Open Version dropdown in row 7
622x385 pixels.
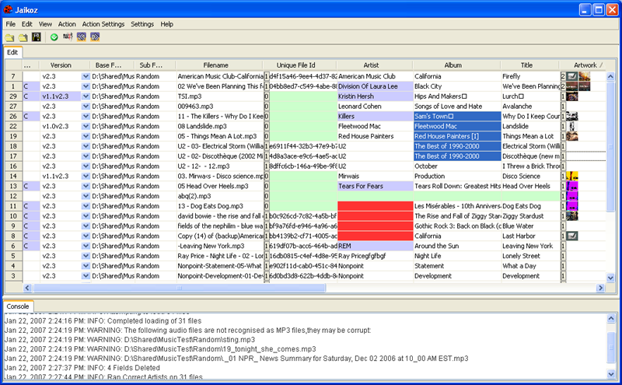click(x=86, y=76)
